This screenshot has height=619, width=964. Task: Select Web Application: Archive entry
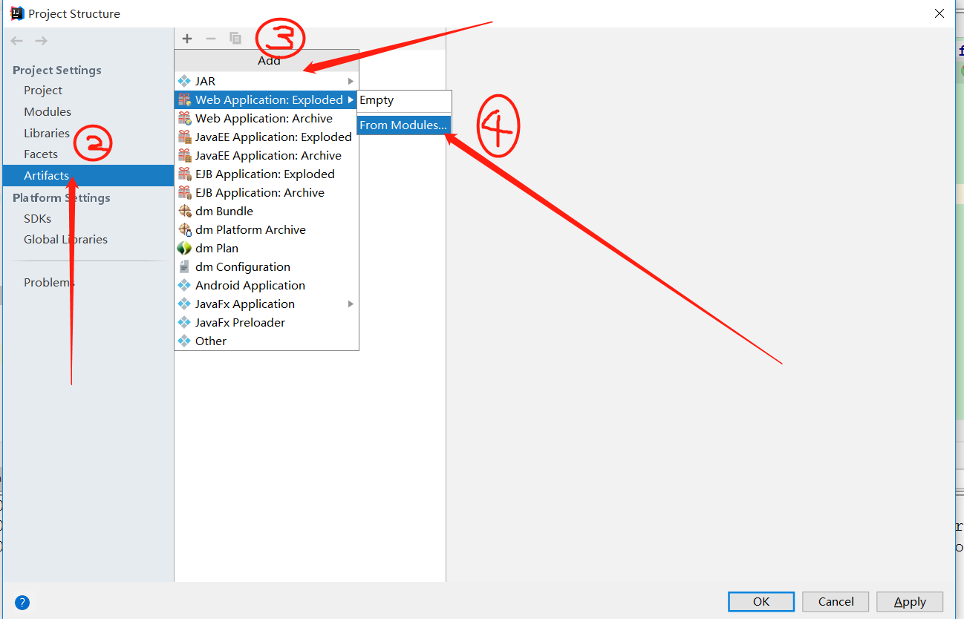pos(266,118)
